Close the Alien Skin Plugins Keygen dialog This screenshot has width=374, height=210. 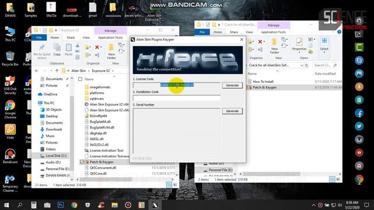tap(241, 40)
